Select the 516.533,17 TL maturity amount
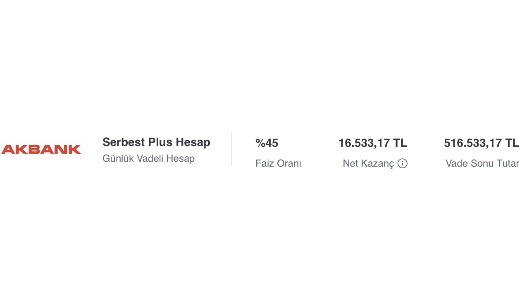529x297 pixels. tap(481, 143)
